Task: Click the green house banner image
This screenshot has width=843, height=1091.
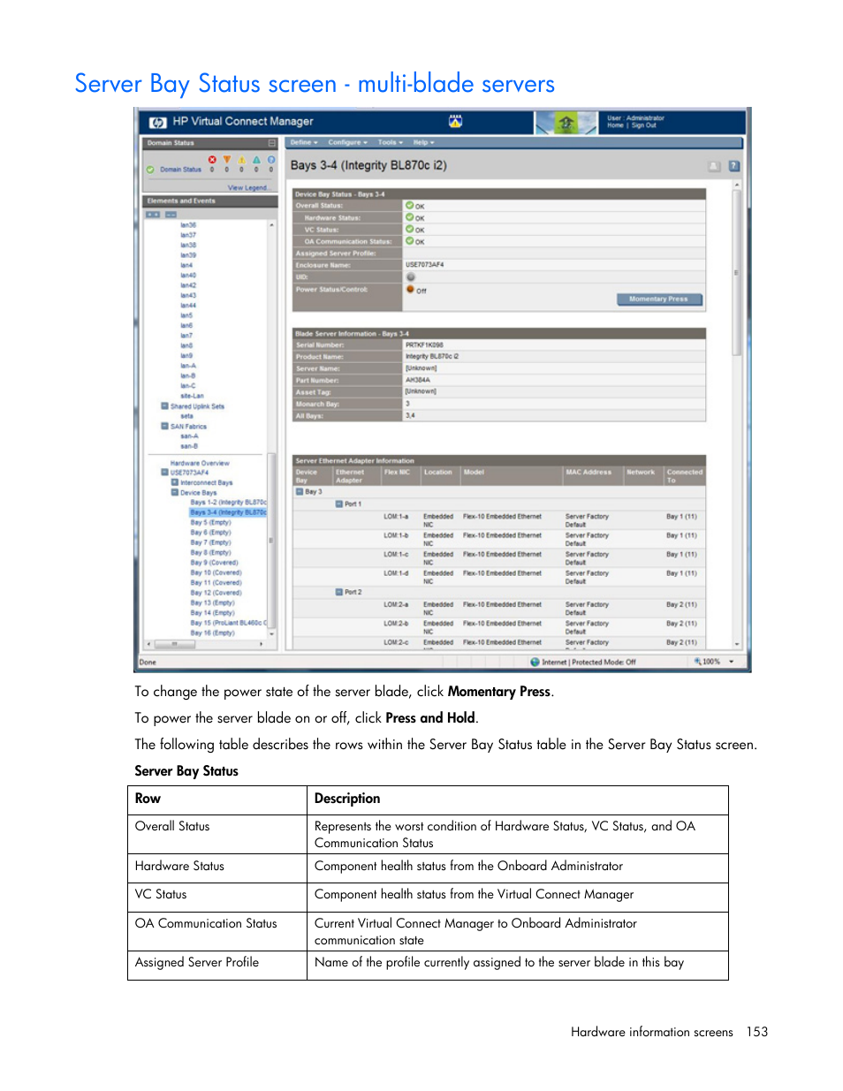Action: [x=566, y=123]
